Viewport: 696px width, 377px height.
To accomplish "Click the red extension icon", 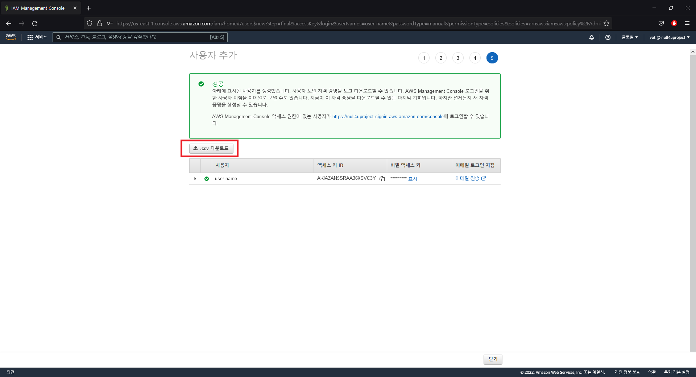I will [x=674, y=24].
